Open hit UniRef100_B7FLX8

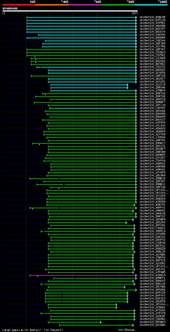pyautogui.click(x=152, y=20)
